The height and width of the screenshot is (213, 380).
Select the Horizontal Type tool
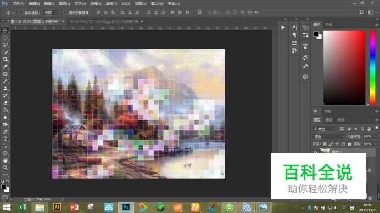tap(5, 139)
